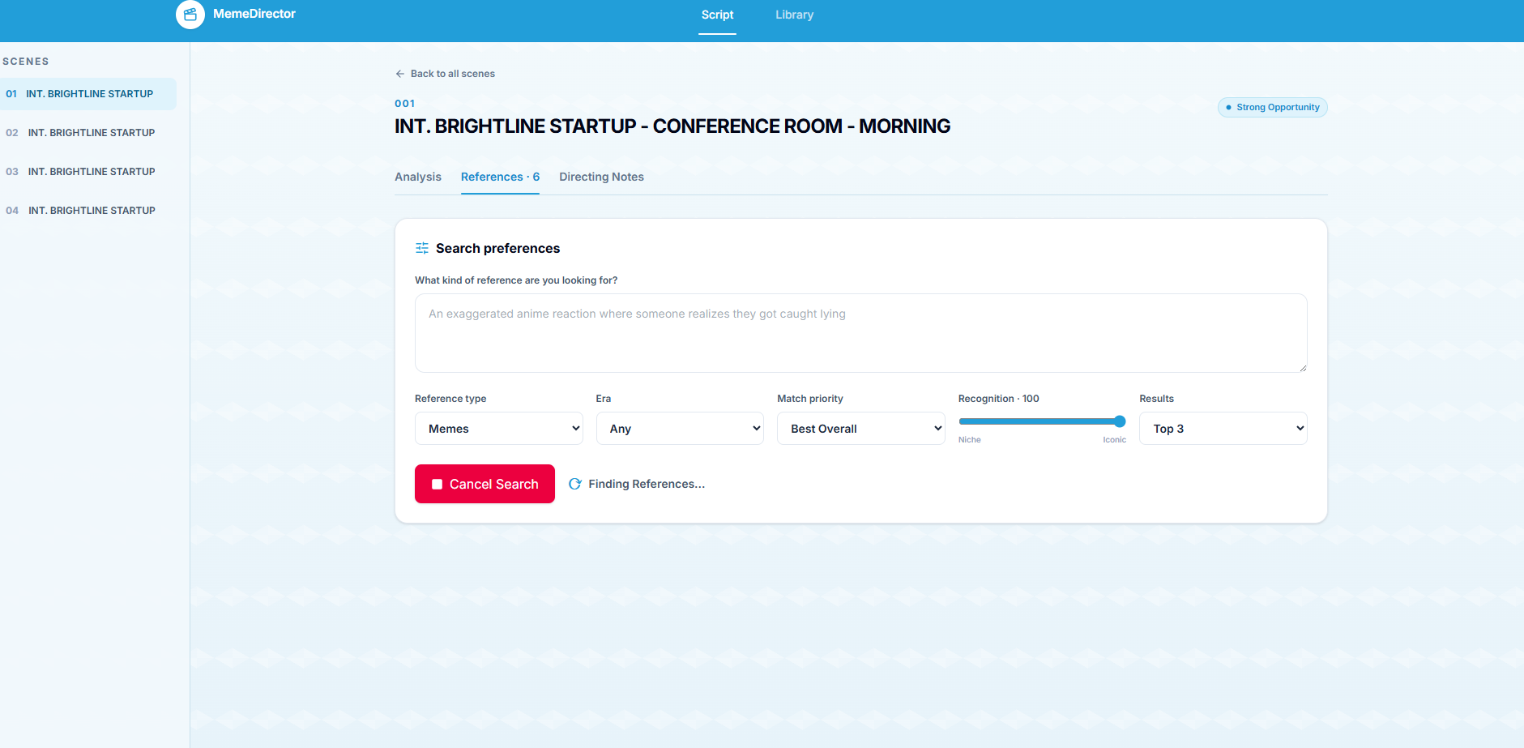Expand the Results dropdown showing Top 3
This screenshot has height=748, width=1524.
tap(1223, 429)
